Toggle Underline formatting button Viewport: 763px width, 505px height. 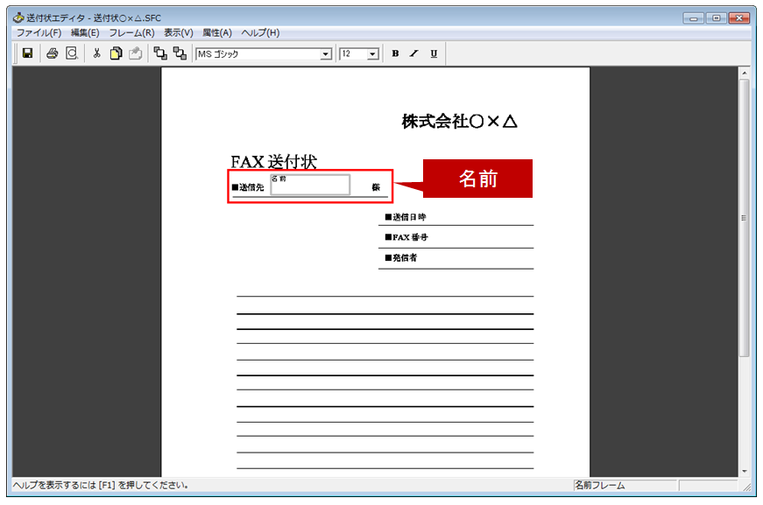(434, 53)
